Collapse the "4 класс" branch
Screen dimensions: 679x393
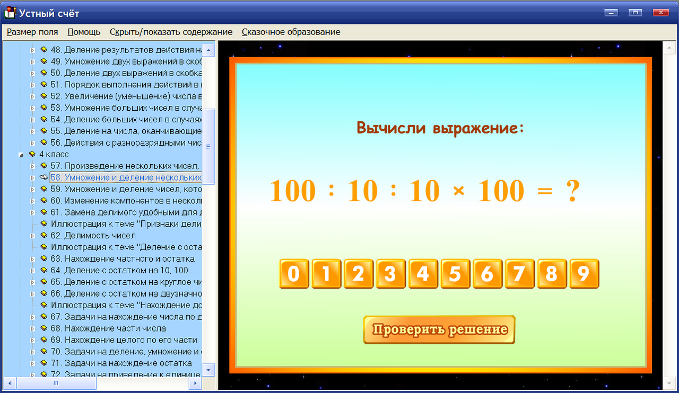tap(21, 154)
